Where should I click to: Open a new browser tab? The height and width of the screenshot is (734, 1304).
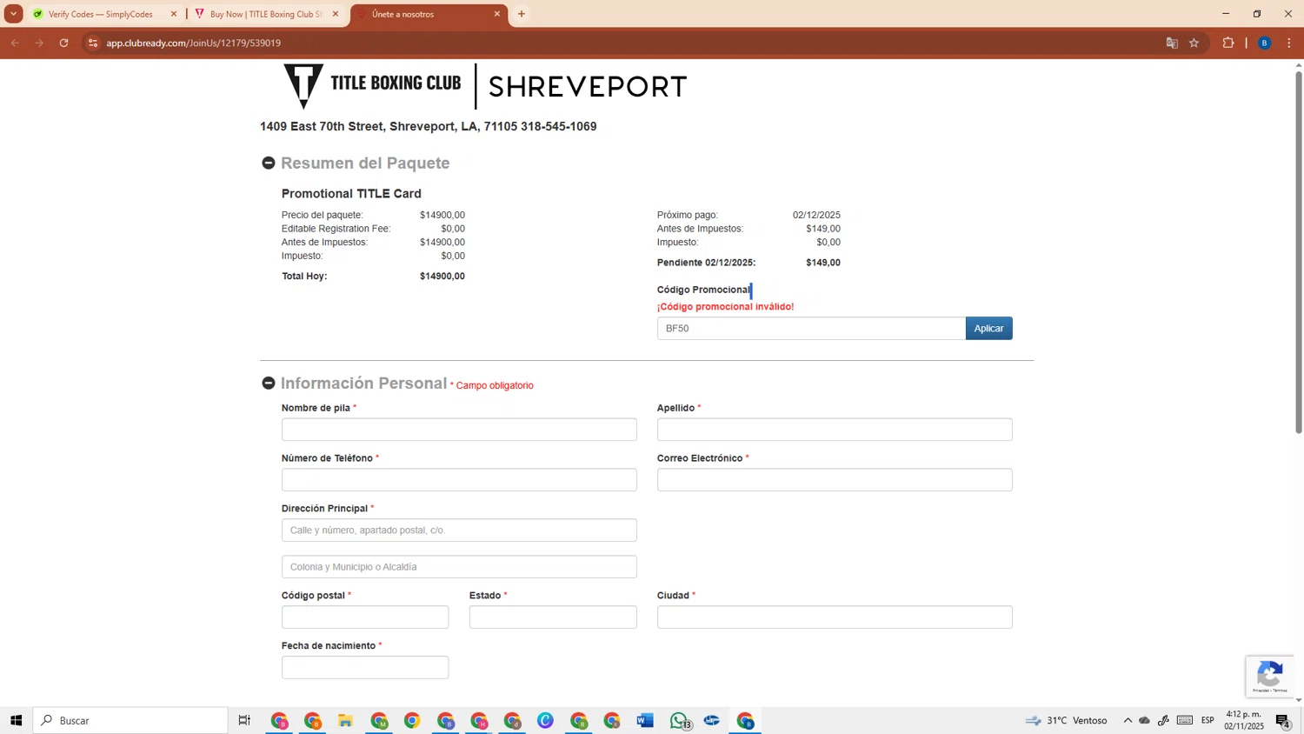tap(522, 14)
